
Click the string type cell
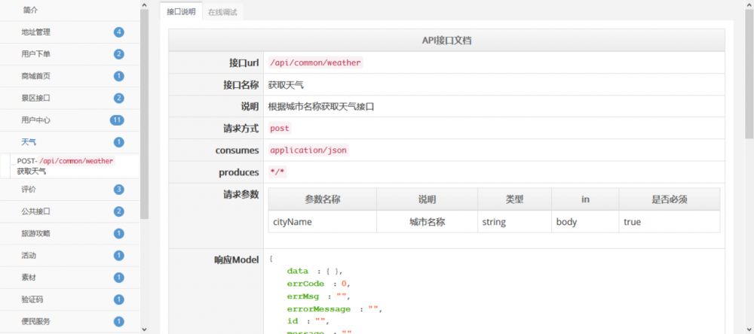[x=514, y=222]
